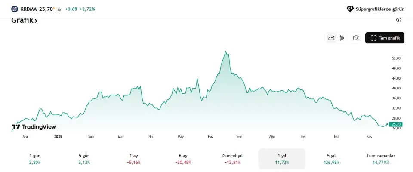Click the current price label 25,70
Screen dimensions: 413x172
[x=396, y=124]
